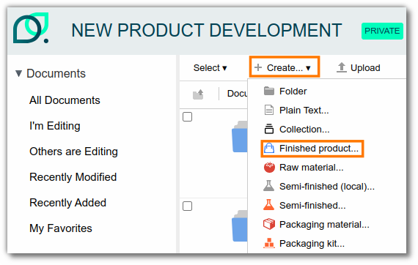This screenshot has width=418, height=265.
Task: Tick the first folder row checkbox
Action: click(188, 117)
